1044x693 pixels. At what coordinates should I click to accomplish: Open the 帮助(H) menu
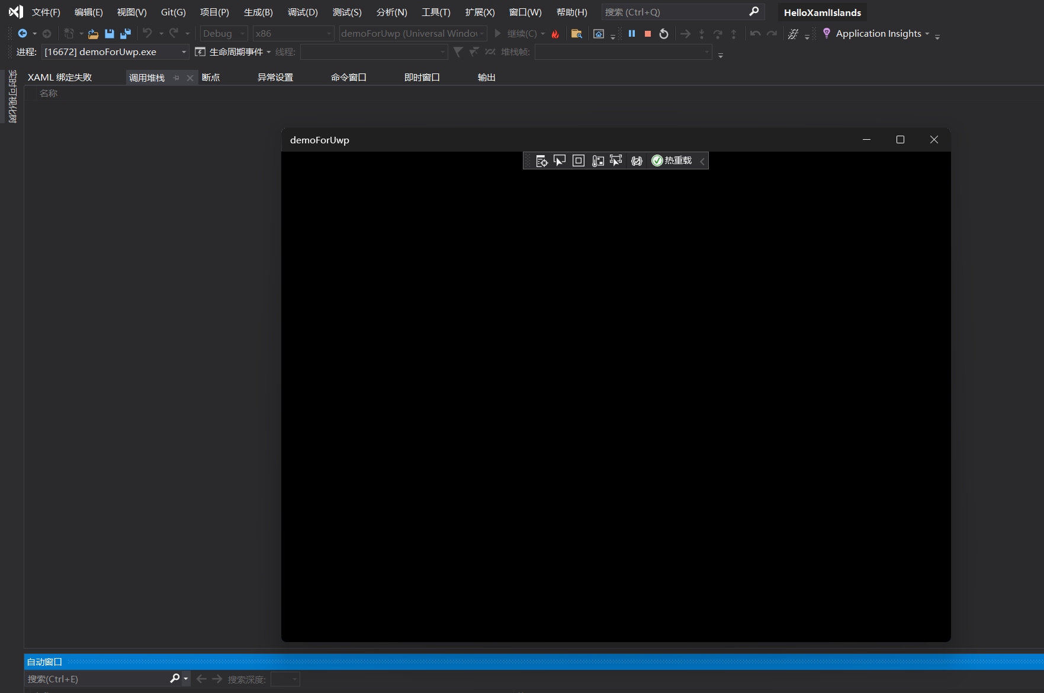pyautogui.click(x=572, y=12)
